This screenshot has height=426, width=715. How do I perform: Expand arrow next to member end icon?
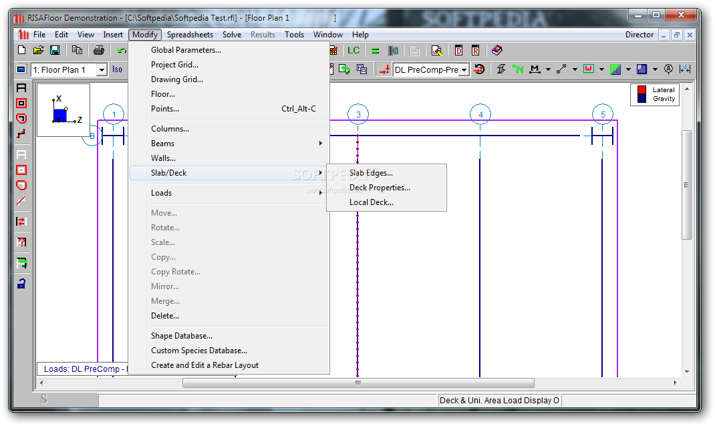tap(575, 69)
